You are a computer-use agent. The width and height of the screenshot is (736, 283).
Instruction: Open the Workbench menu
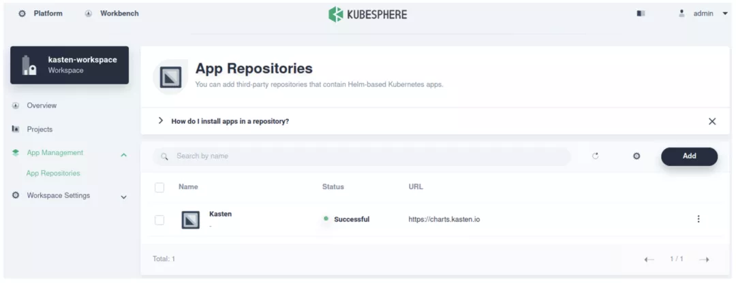(112, 14)
